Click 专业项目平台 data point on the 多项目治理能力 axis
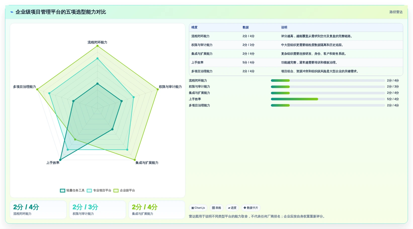This screenshot has width=413, height=229. point(49,93)
